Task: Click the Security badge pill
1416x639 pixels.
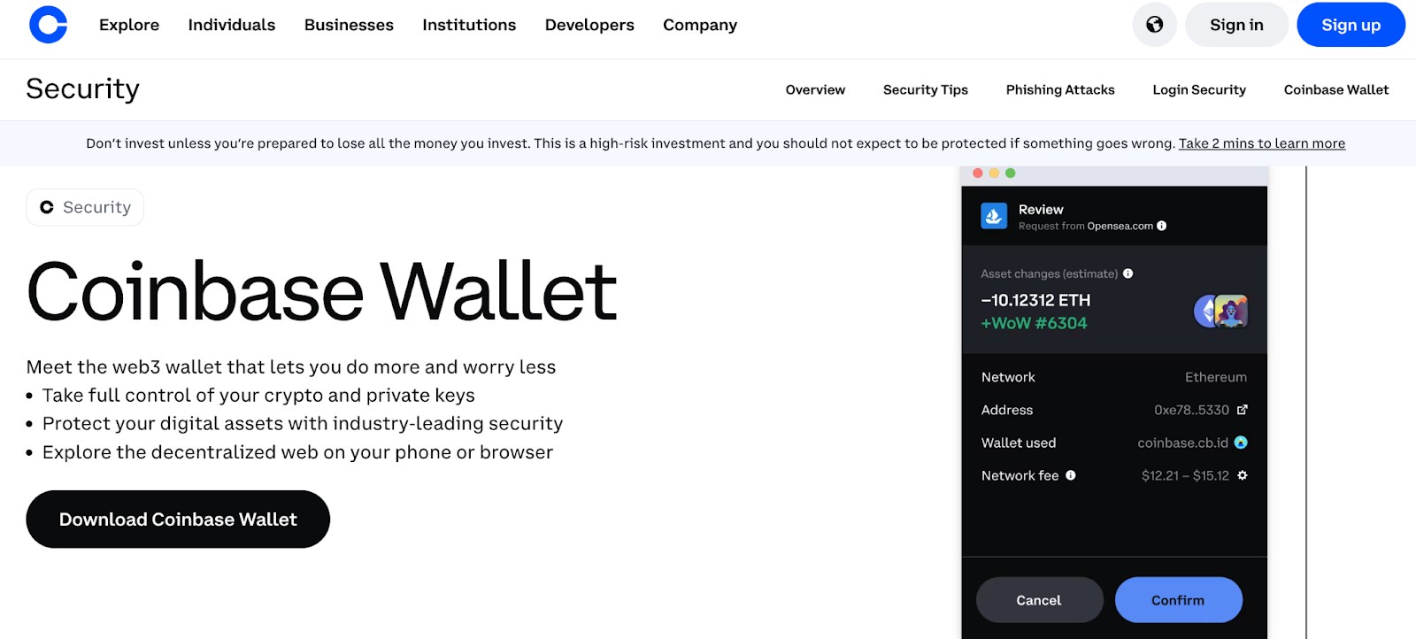Action: click(85, 207)
